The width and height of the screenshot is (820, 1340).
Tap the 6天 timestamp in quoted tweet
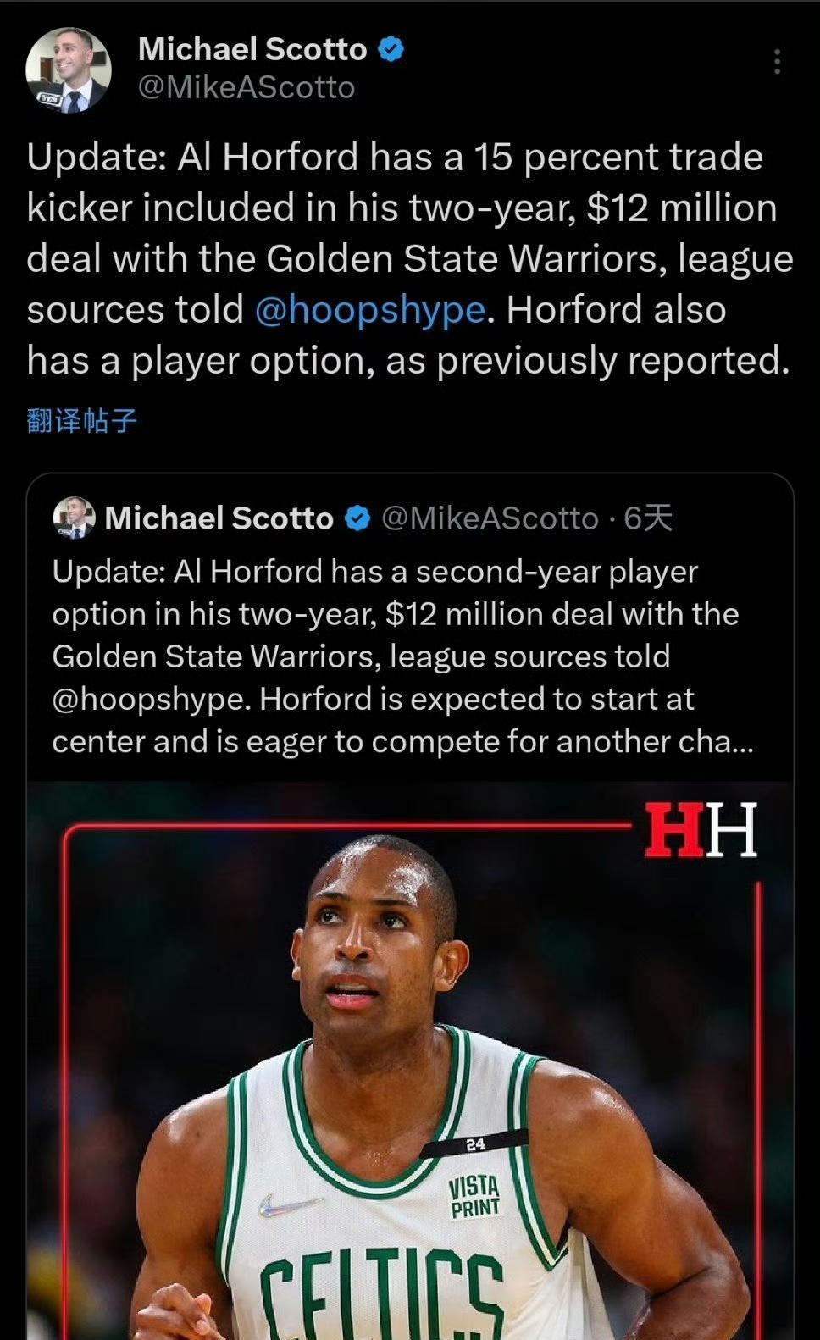click(x=648, y=518)
